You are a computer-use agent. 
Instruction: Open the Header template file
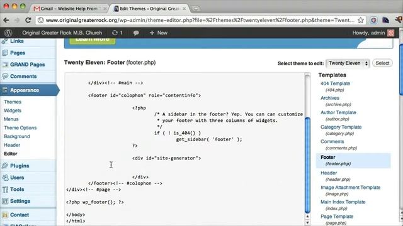pyautogui.click(x=329, y=173)
